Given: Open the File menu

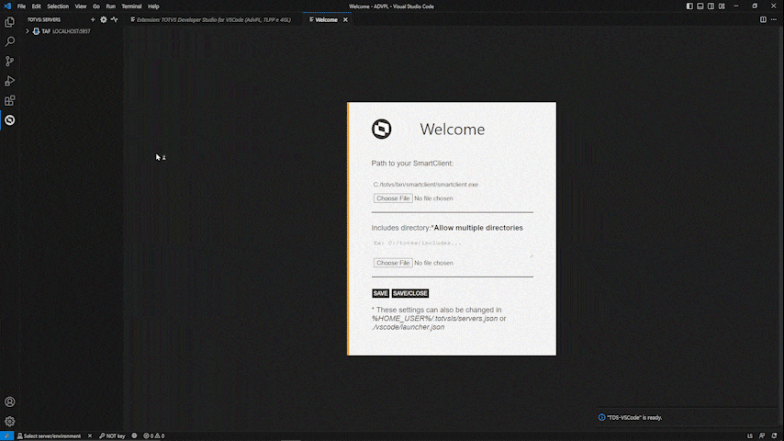Looking at the screenshot, I should (21, 6).
